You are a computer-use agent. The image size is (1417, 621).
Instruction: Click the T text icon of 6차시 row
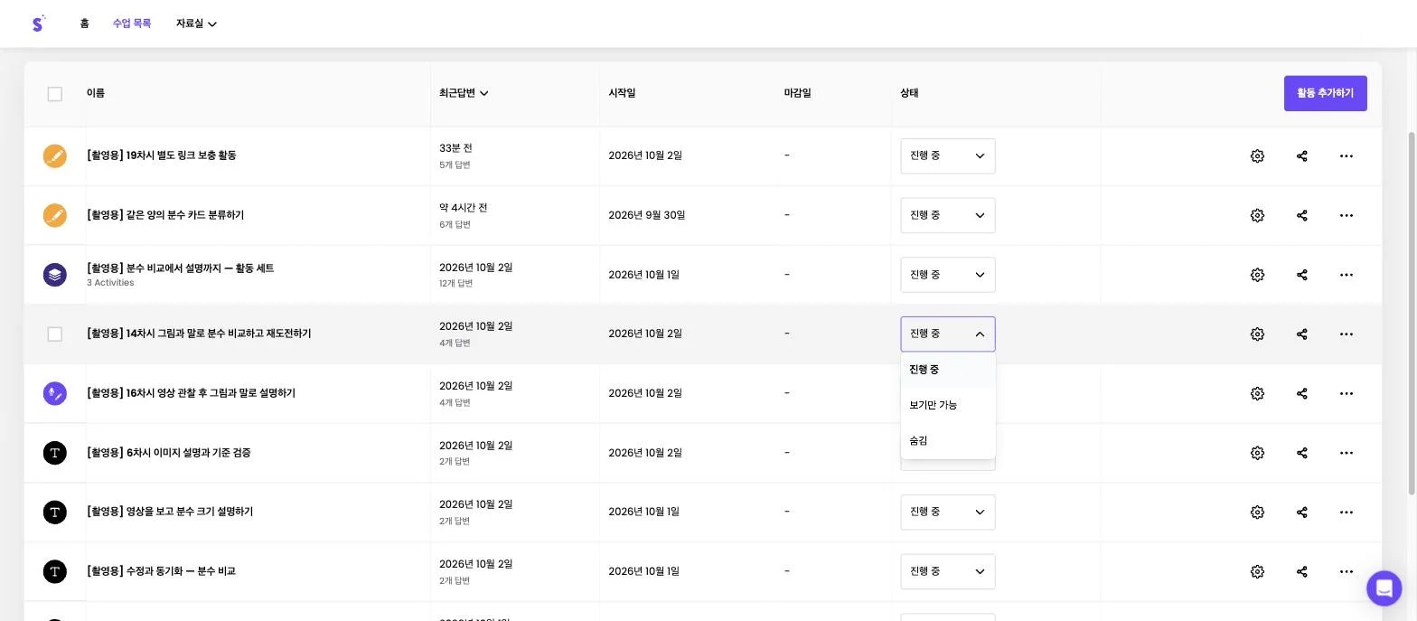pyautogui.click(x=55, y=453)
